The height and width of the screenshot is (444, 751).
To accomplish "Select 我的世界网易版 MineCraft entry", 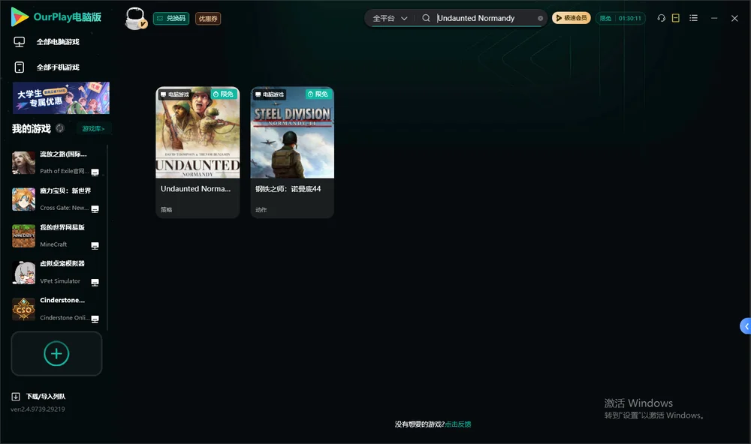I will pos(56,235).
